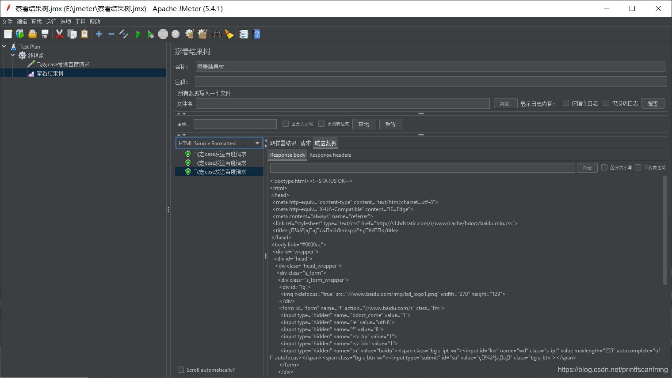672x378 pixels.
Task: Save the test plan with floppy icon
Action: click(x=45, y=34)
